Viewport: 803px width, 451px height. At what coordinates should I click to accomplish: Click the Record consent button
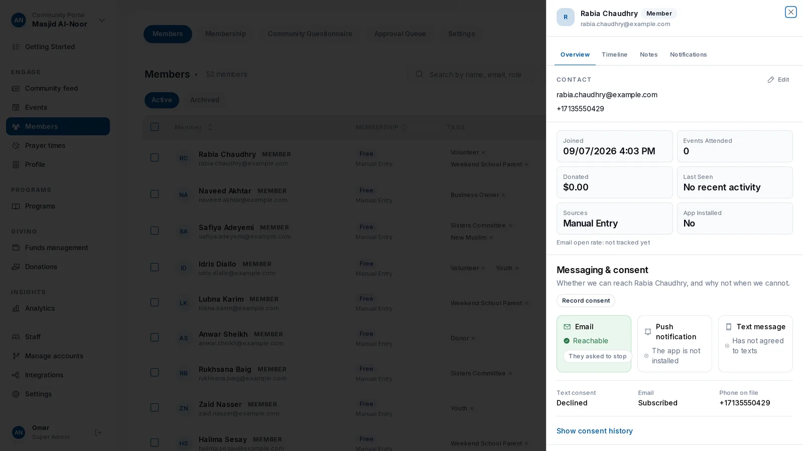[586, 301]
